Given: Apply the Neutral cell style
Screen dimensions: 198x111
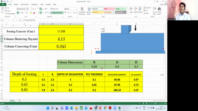Looking at the screenshot, I should [x=98, y=12].
